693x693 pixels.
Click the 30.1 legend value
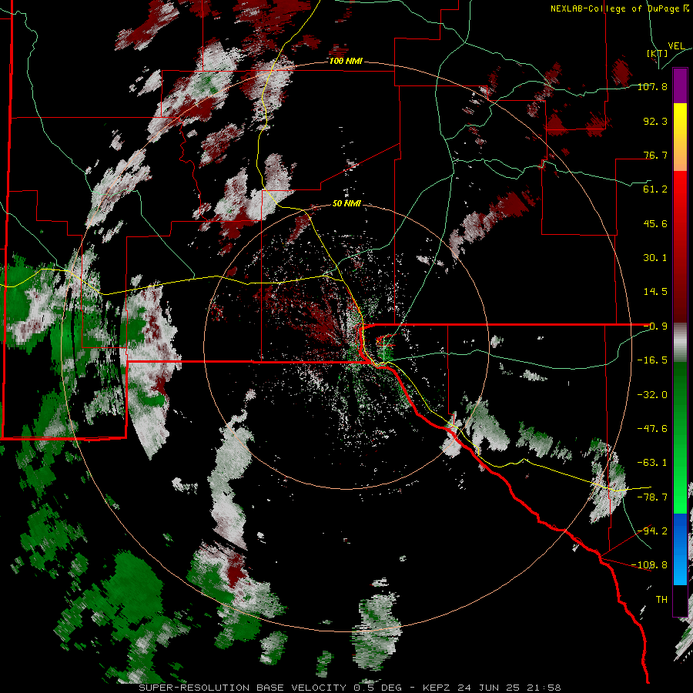coord(655,258)
